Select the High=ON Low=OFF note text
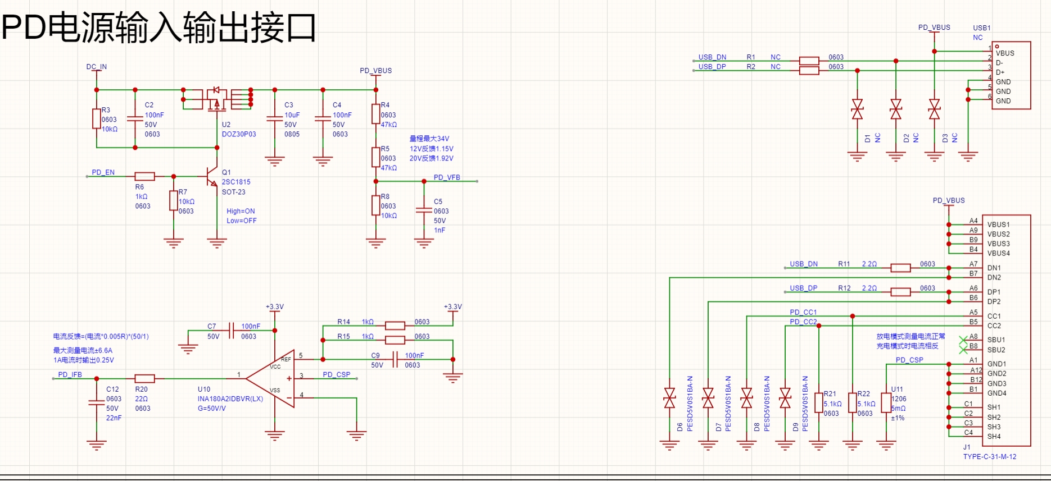 click(x=242, y=216)
